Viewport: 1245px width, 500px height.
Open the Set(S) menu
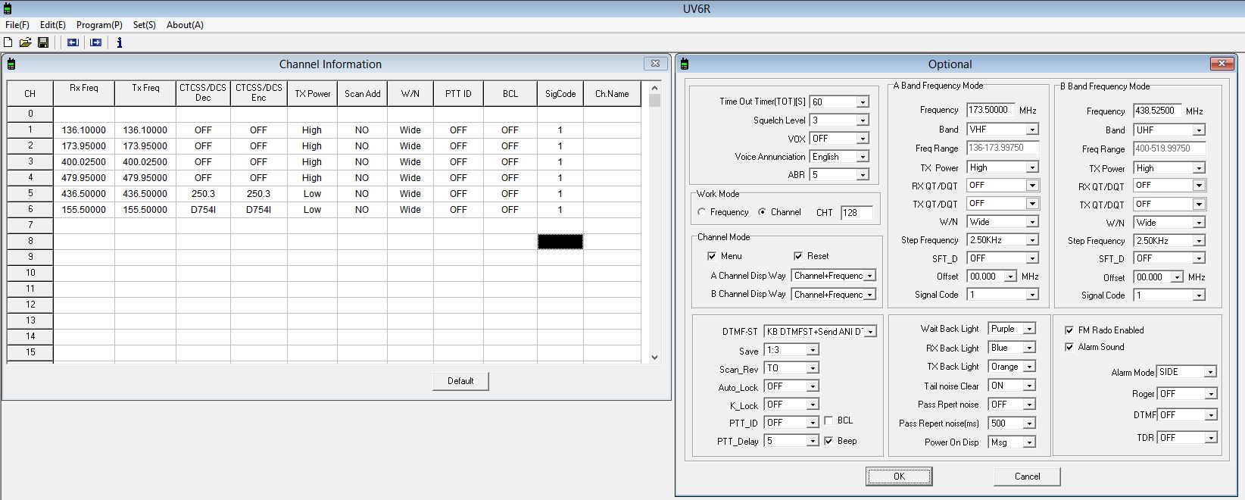[x=145, y=25]
